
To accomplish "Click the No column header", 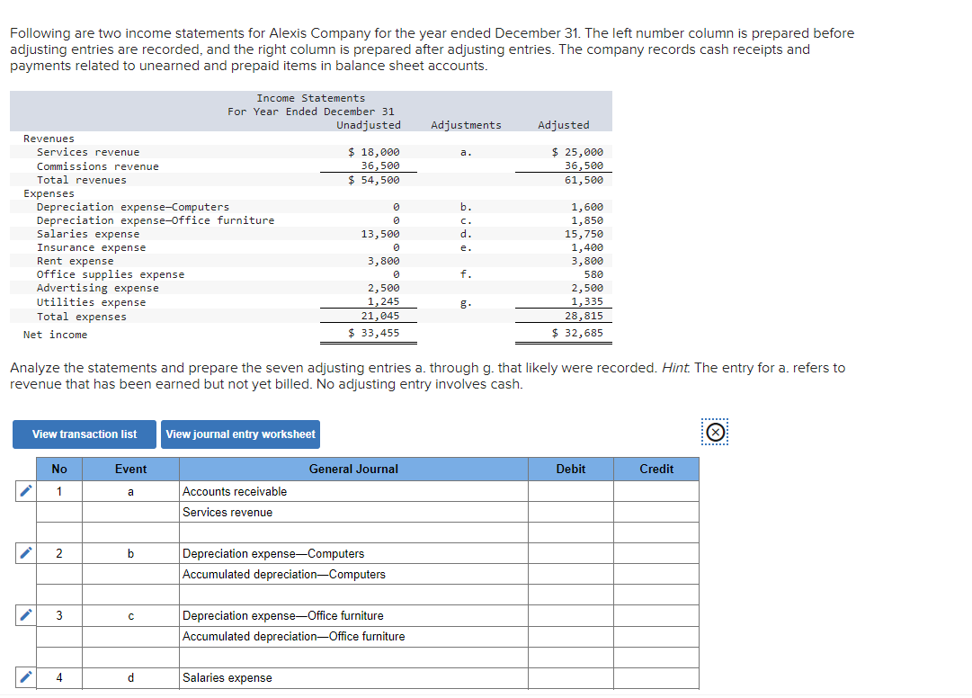I will pos(58,469).
